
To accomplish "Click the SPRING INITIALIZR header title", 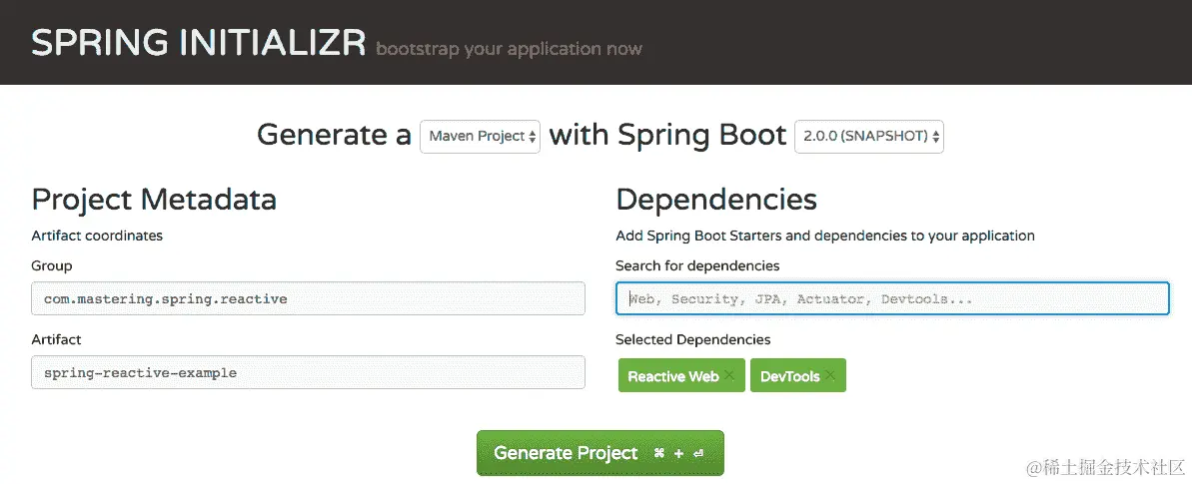I will point(199,44).
